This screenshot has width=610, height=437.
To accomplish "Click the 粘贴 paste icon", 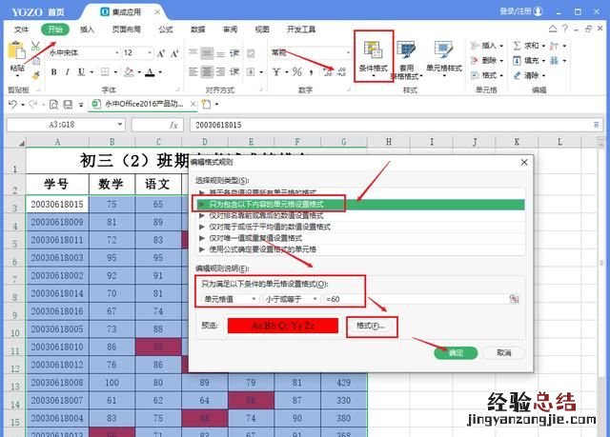I will pos(16,51).
